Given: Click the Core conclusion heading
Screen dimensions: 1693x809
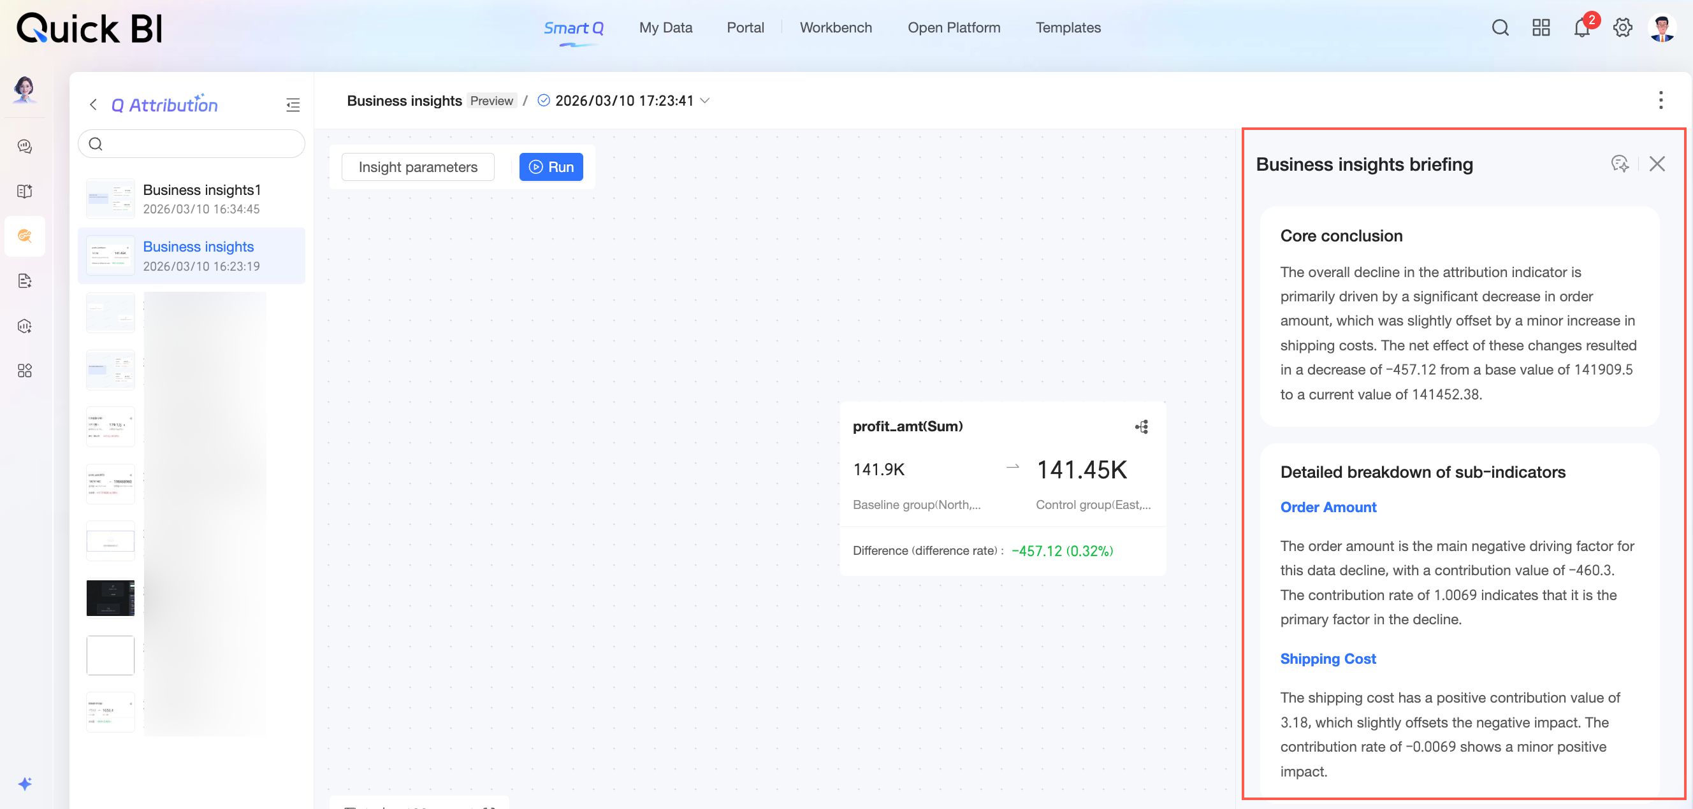Looking at the screenshot, I should (x=1341, y=236).
